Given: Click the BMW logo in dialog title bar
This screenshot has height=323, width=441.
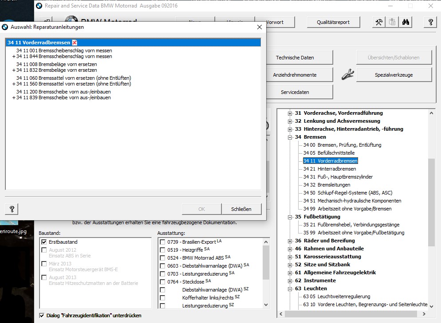Looking at the screenshot, I should pyautogui.click(x=5, y=27).
